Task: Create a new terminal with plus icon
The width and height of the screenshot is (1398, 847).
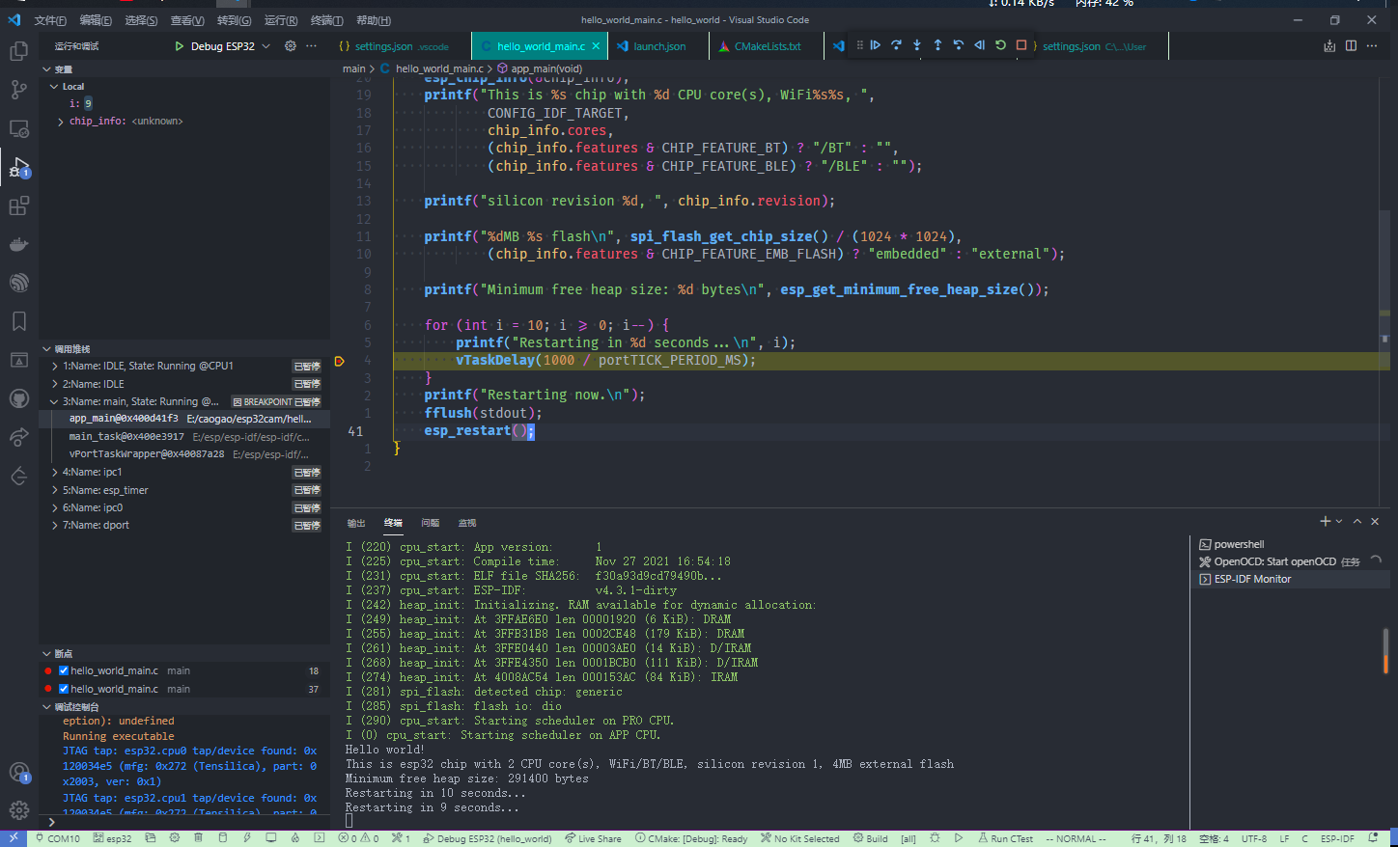Action: click(1326, 521)
